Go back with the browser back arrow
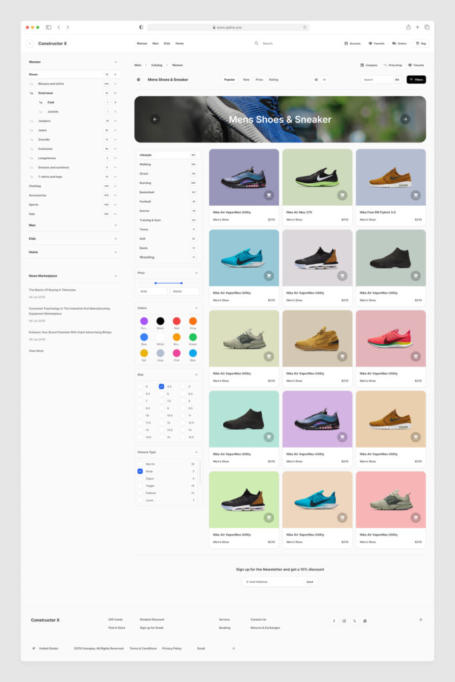 [59, 27]
